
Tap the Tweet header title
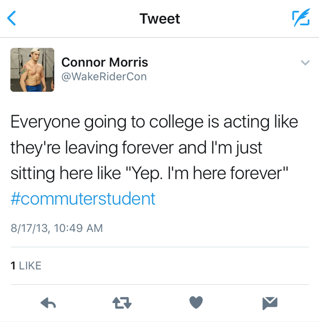pyautogui.click(x=159, y=19)
